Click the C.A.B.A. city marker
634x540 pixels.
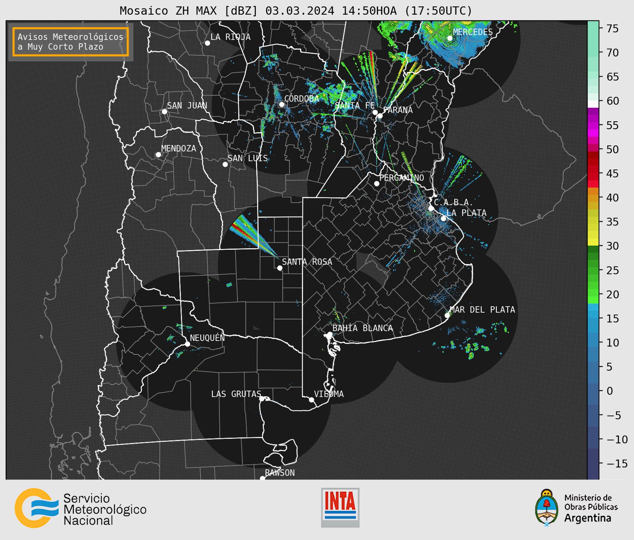tap(431, 208)
